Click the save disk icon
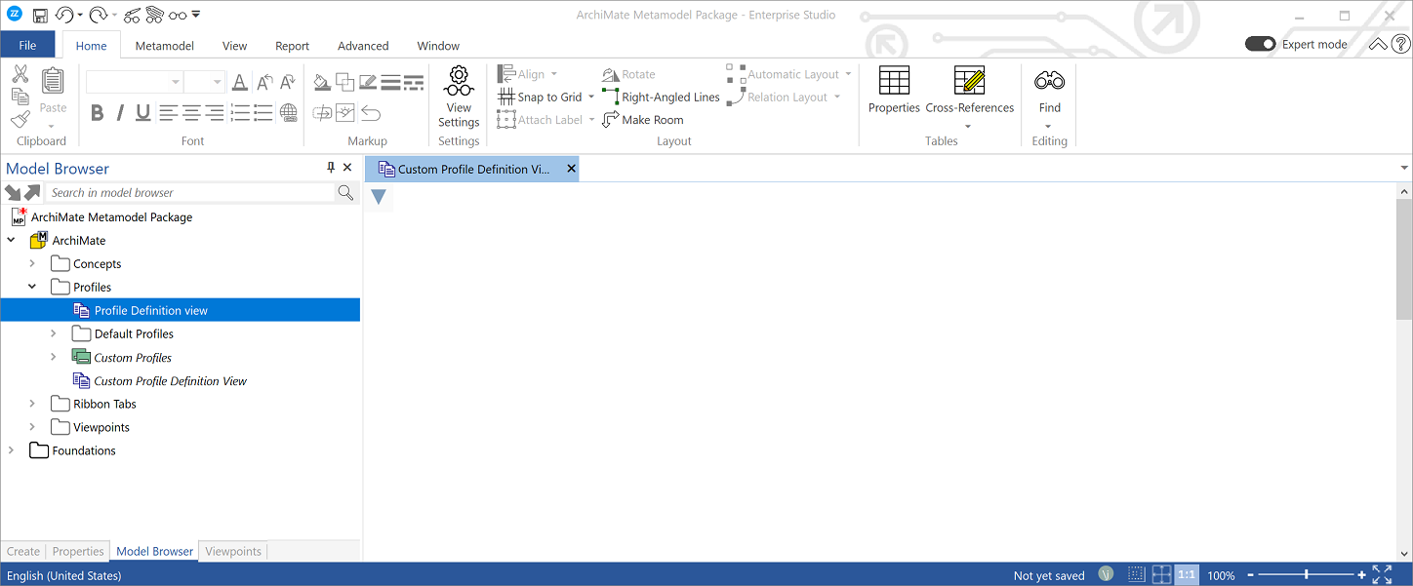This screenshot has height=586, width=1413. (40, 16)
